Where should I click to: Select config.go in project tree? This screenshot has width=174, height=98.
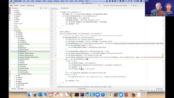[22, 40]
